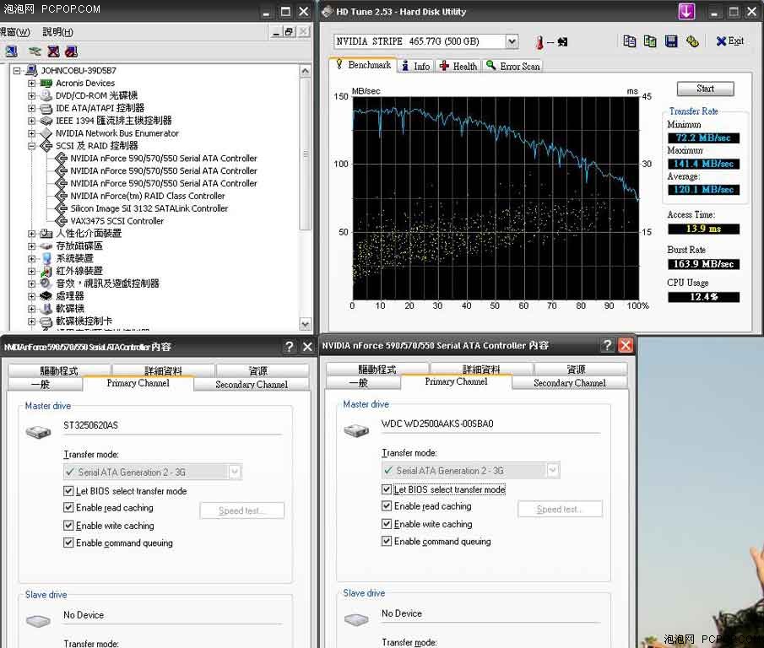Open transfer mode dropdown for ST3250620AS

pyautogui.click(x=235, y=472)
